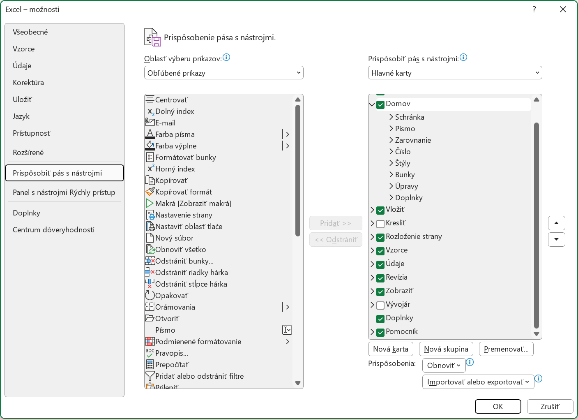The image size is (578, 419).
Task: Click the Dolný index subscript icon
Action: (150, 111)
